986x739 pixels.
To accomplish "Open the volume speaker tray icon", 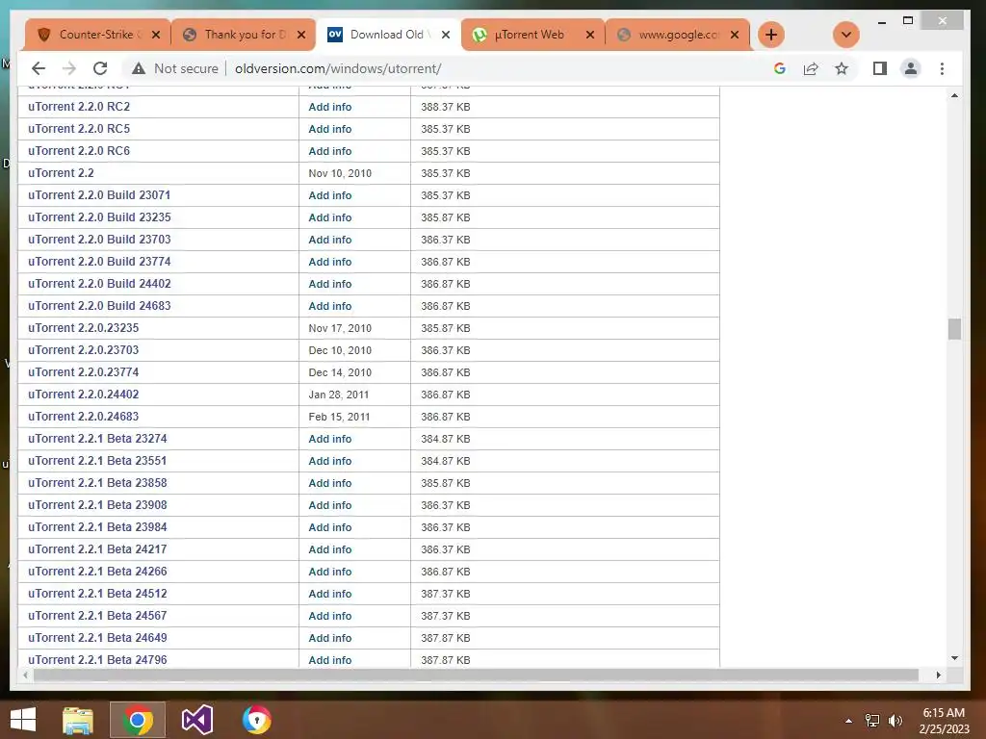I will point(895,721).
